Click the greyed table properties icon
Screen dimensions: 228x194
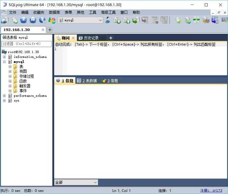[x=155, y=20]
